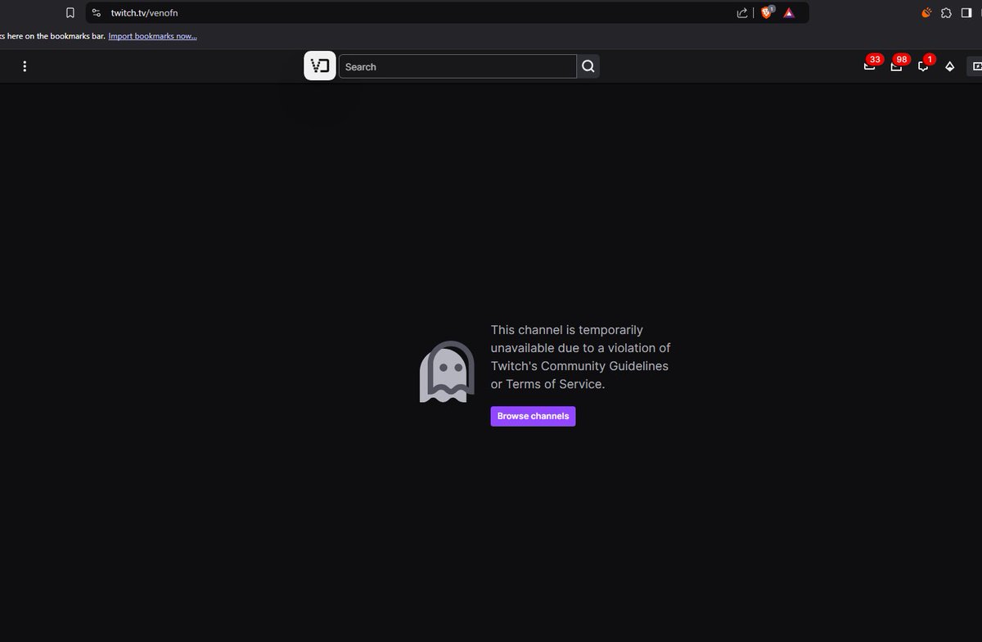Click the Browse channels button
The height and width of the screenshot is (642, 982).
coord(533,416)
